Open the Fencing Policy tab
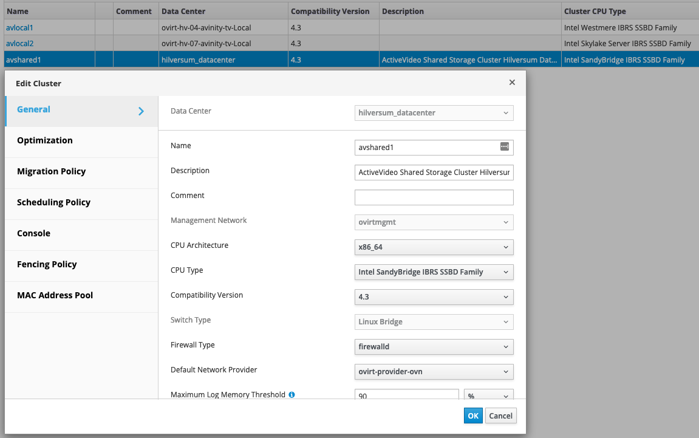 click(47, 264)
